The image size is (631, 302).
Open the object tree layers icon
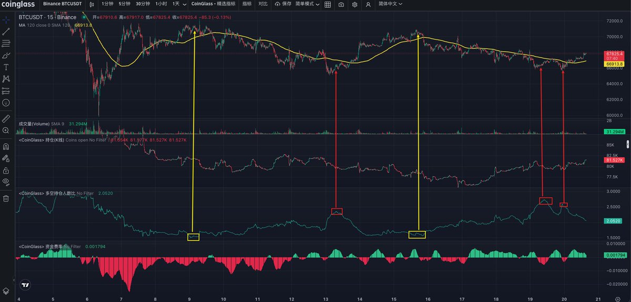6,290
